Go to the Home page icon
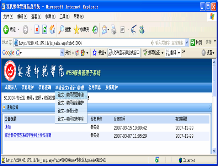 pos(52,29)
